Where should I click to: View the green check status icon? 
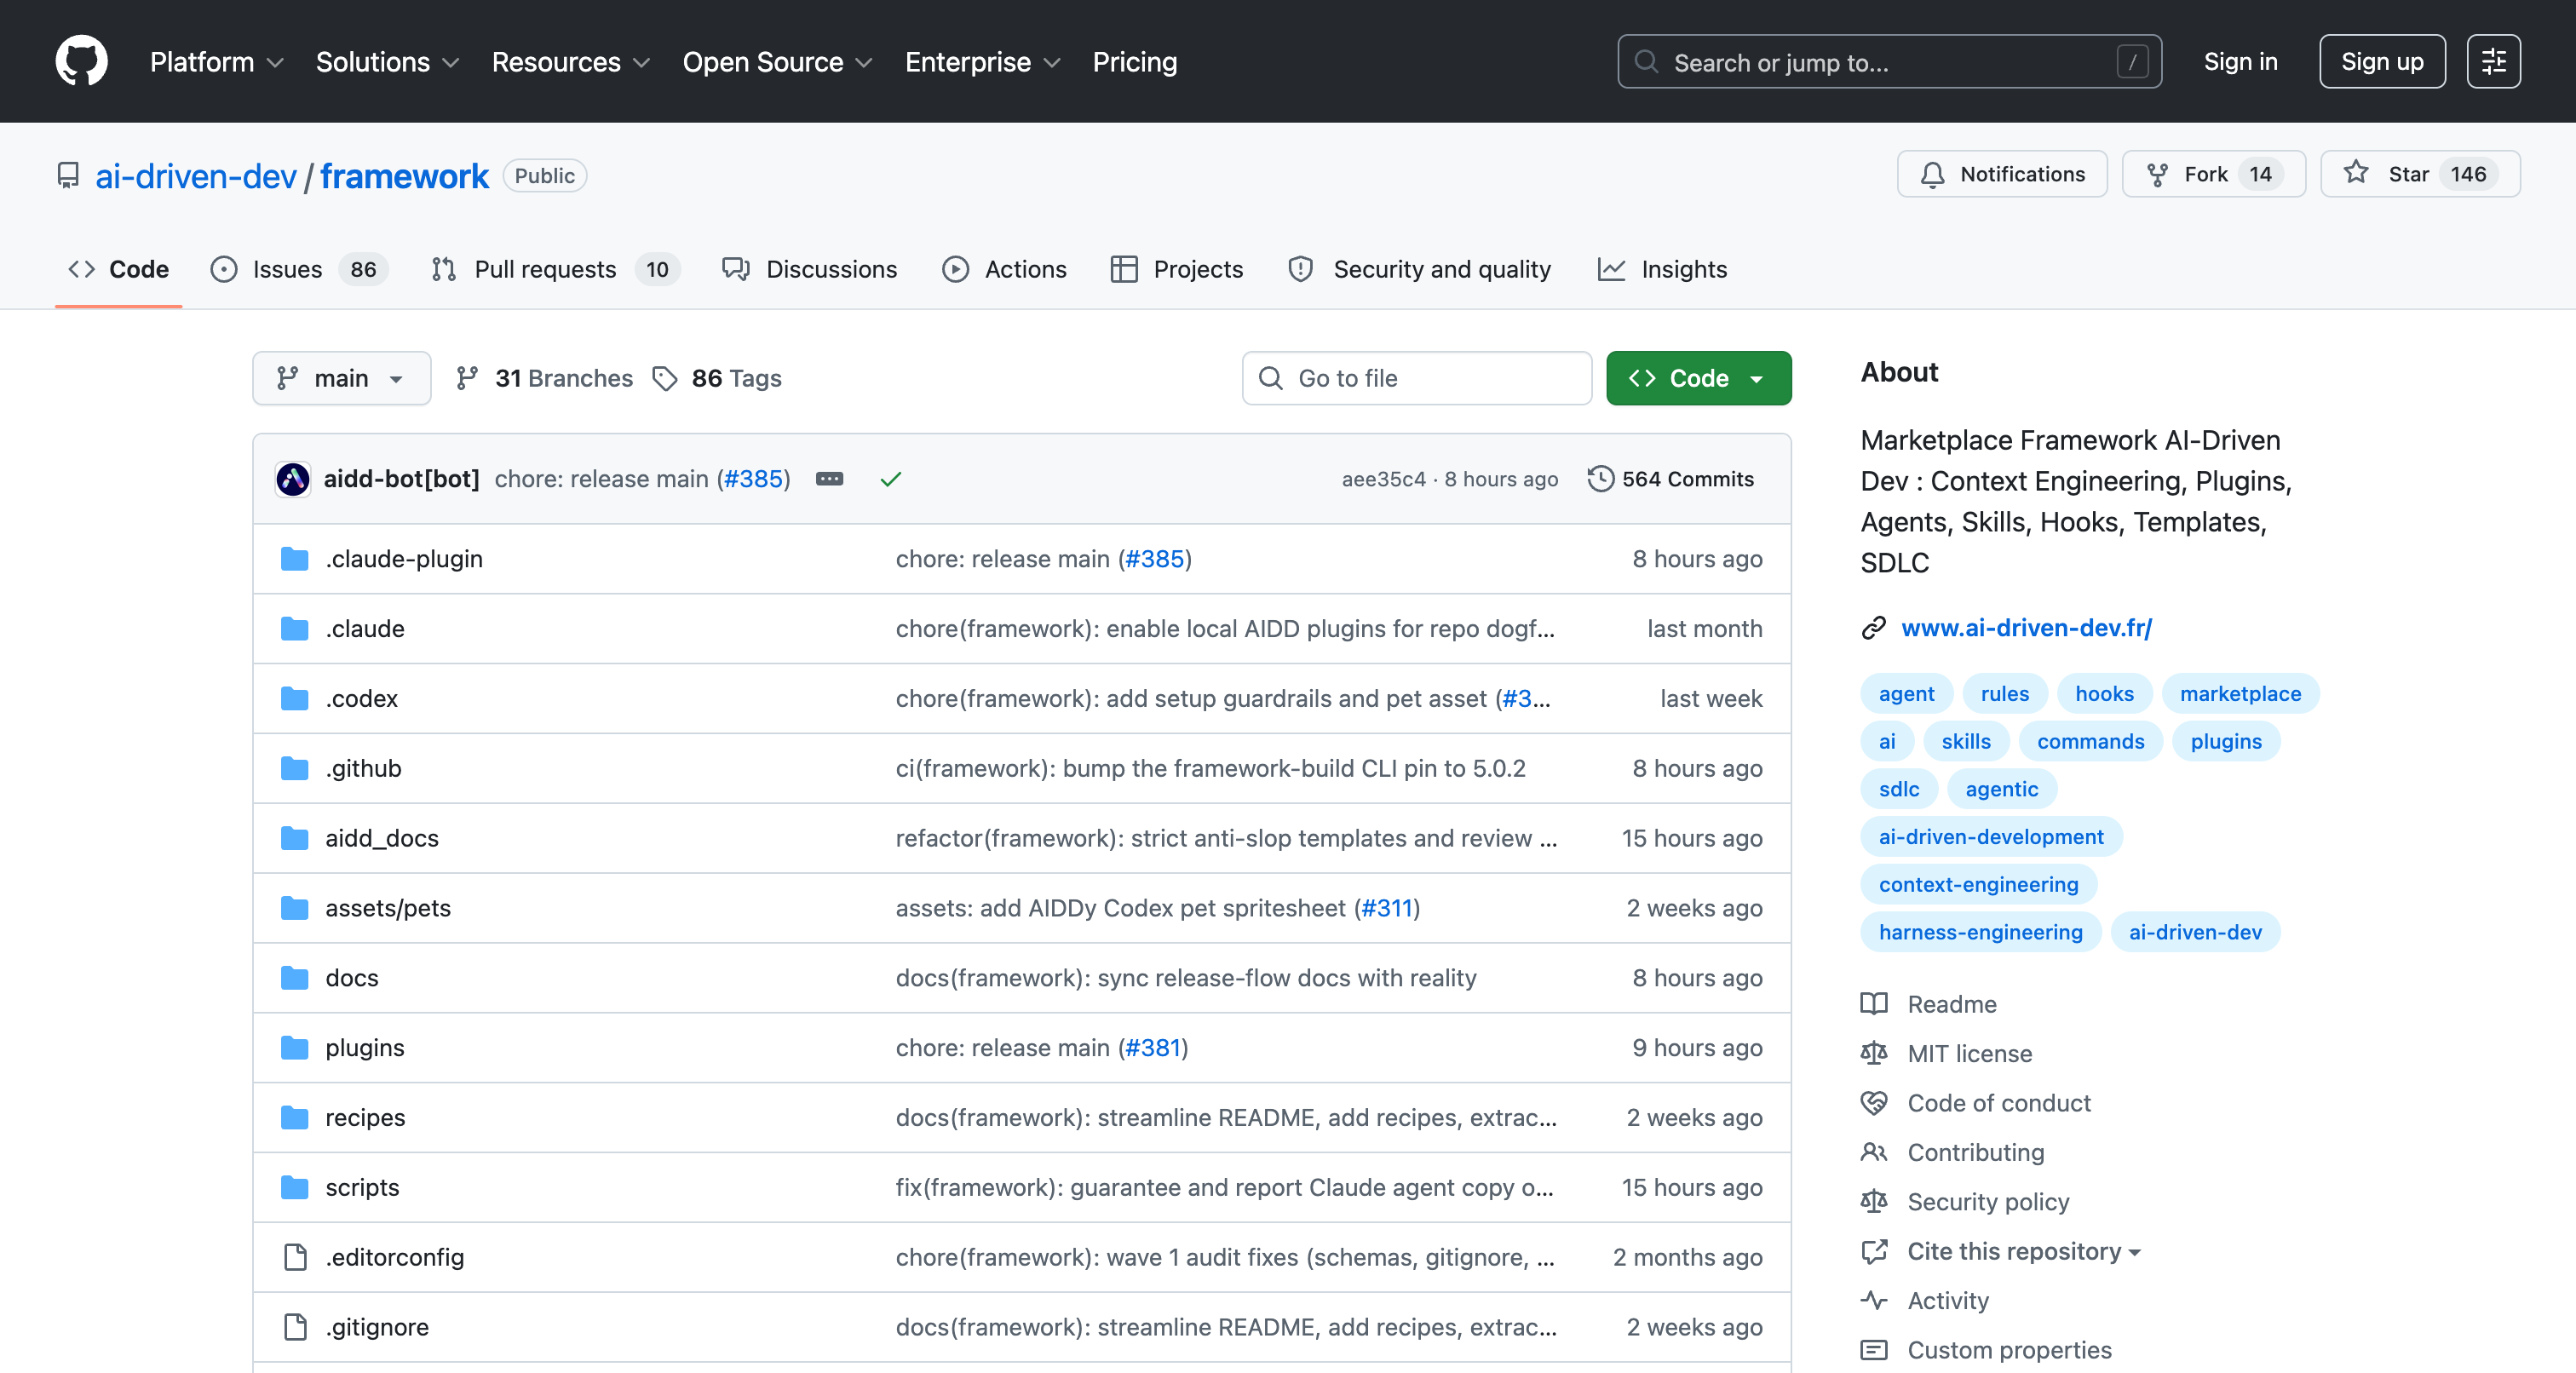point(890,479)
